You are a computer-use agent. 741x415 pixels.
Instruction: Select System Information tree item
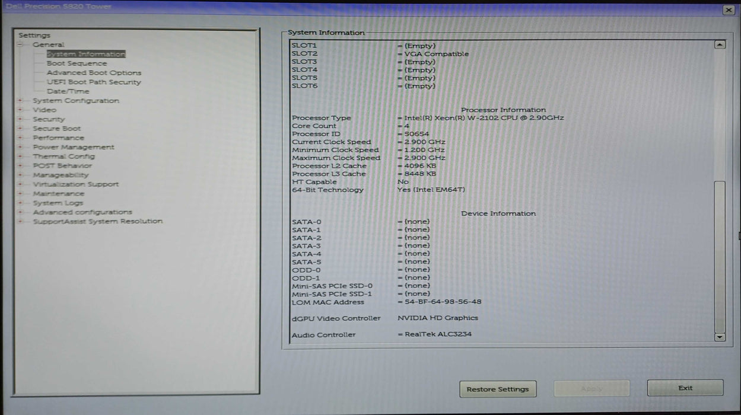(x=86, y=54)
